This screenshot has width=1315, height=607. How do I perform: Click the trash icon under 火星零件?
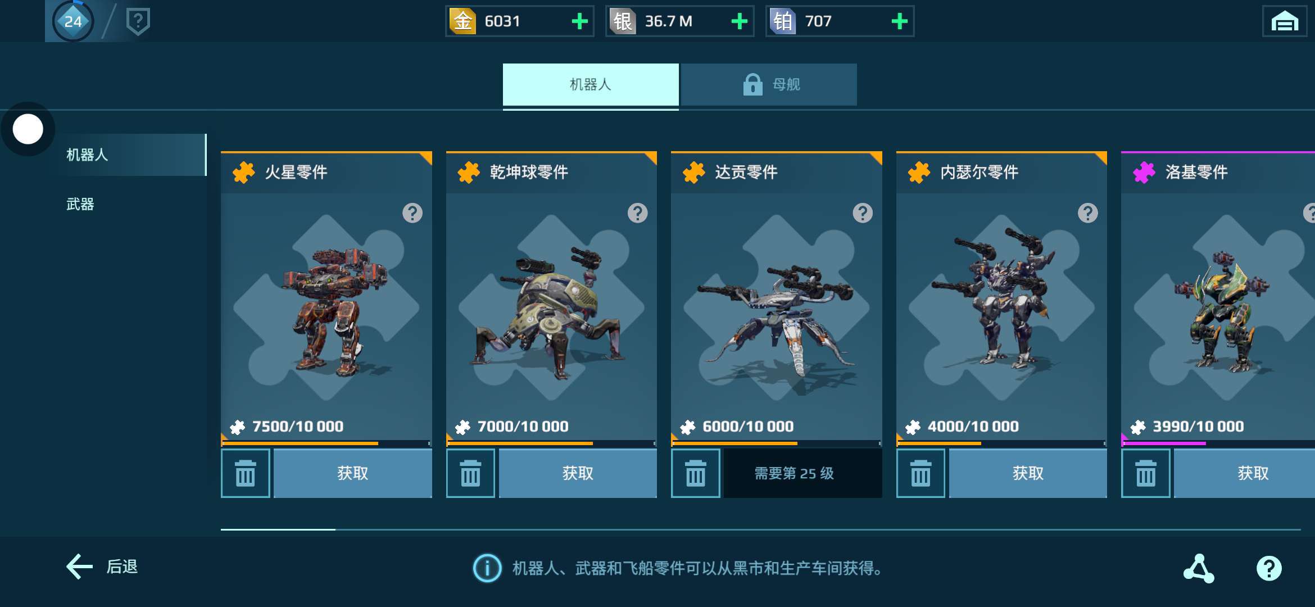245,473
